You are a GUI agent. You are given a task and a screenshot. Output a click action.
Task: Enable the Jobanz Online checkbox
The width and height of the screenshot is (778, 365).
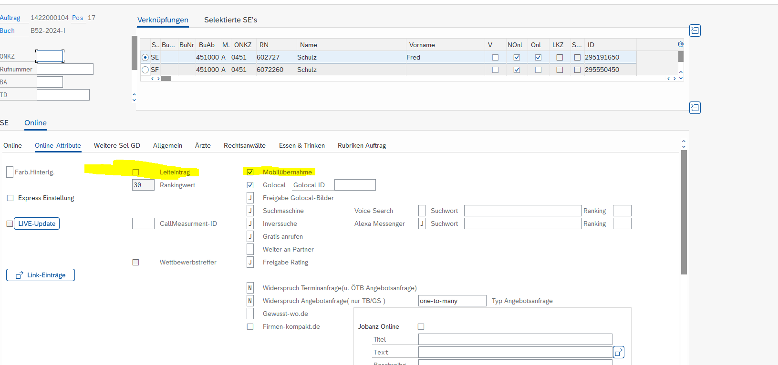[x=421, y=326]
